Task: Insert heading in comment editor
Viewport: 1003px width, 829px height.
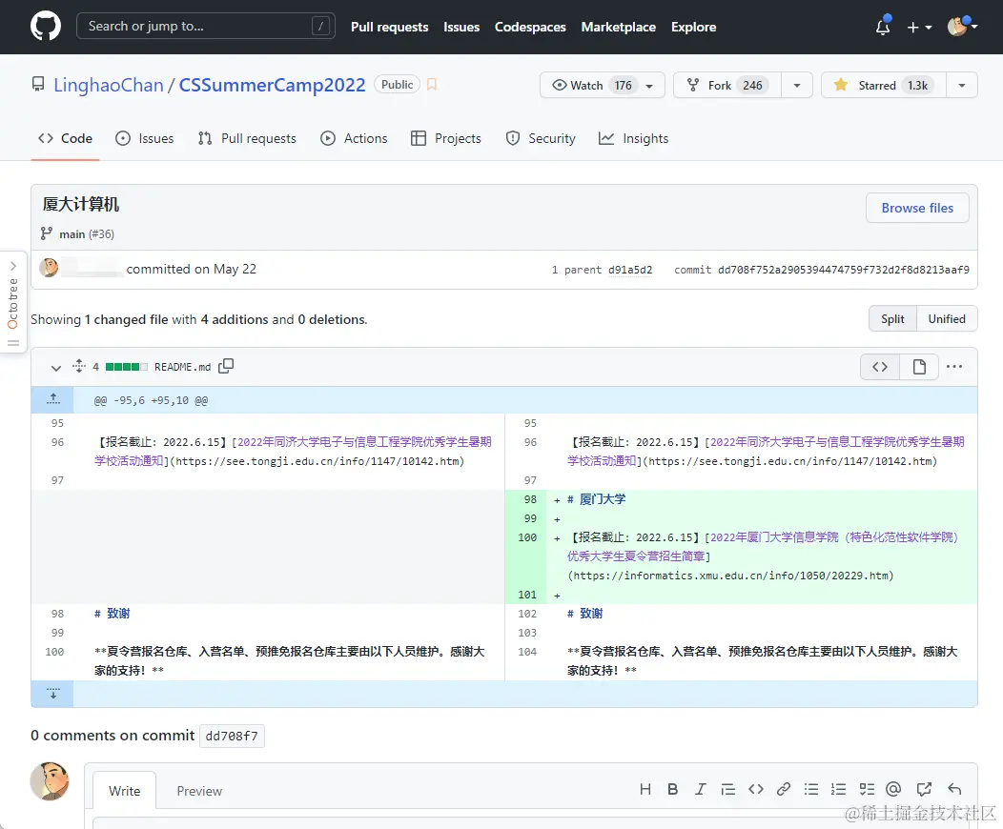Action: pos(645,789)
